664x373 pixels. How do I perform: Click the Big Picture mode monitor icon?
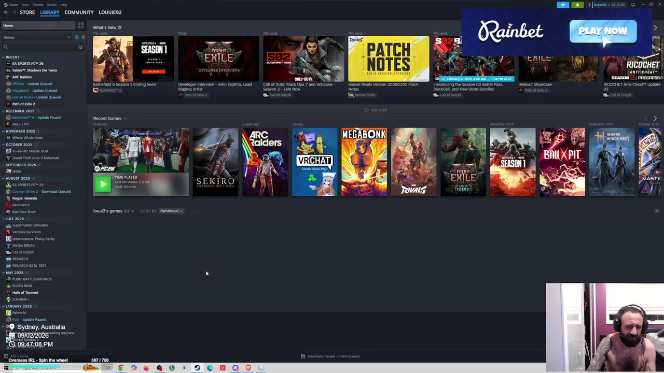tap(633, 5)
